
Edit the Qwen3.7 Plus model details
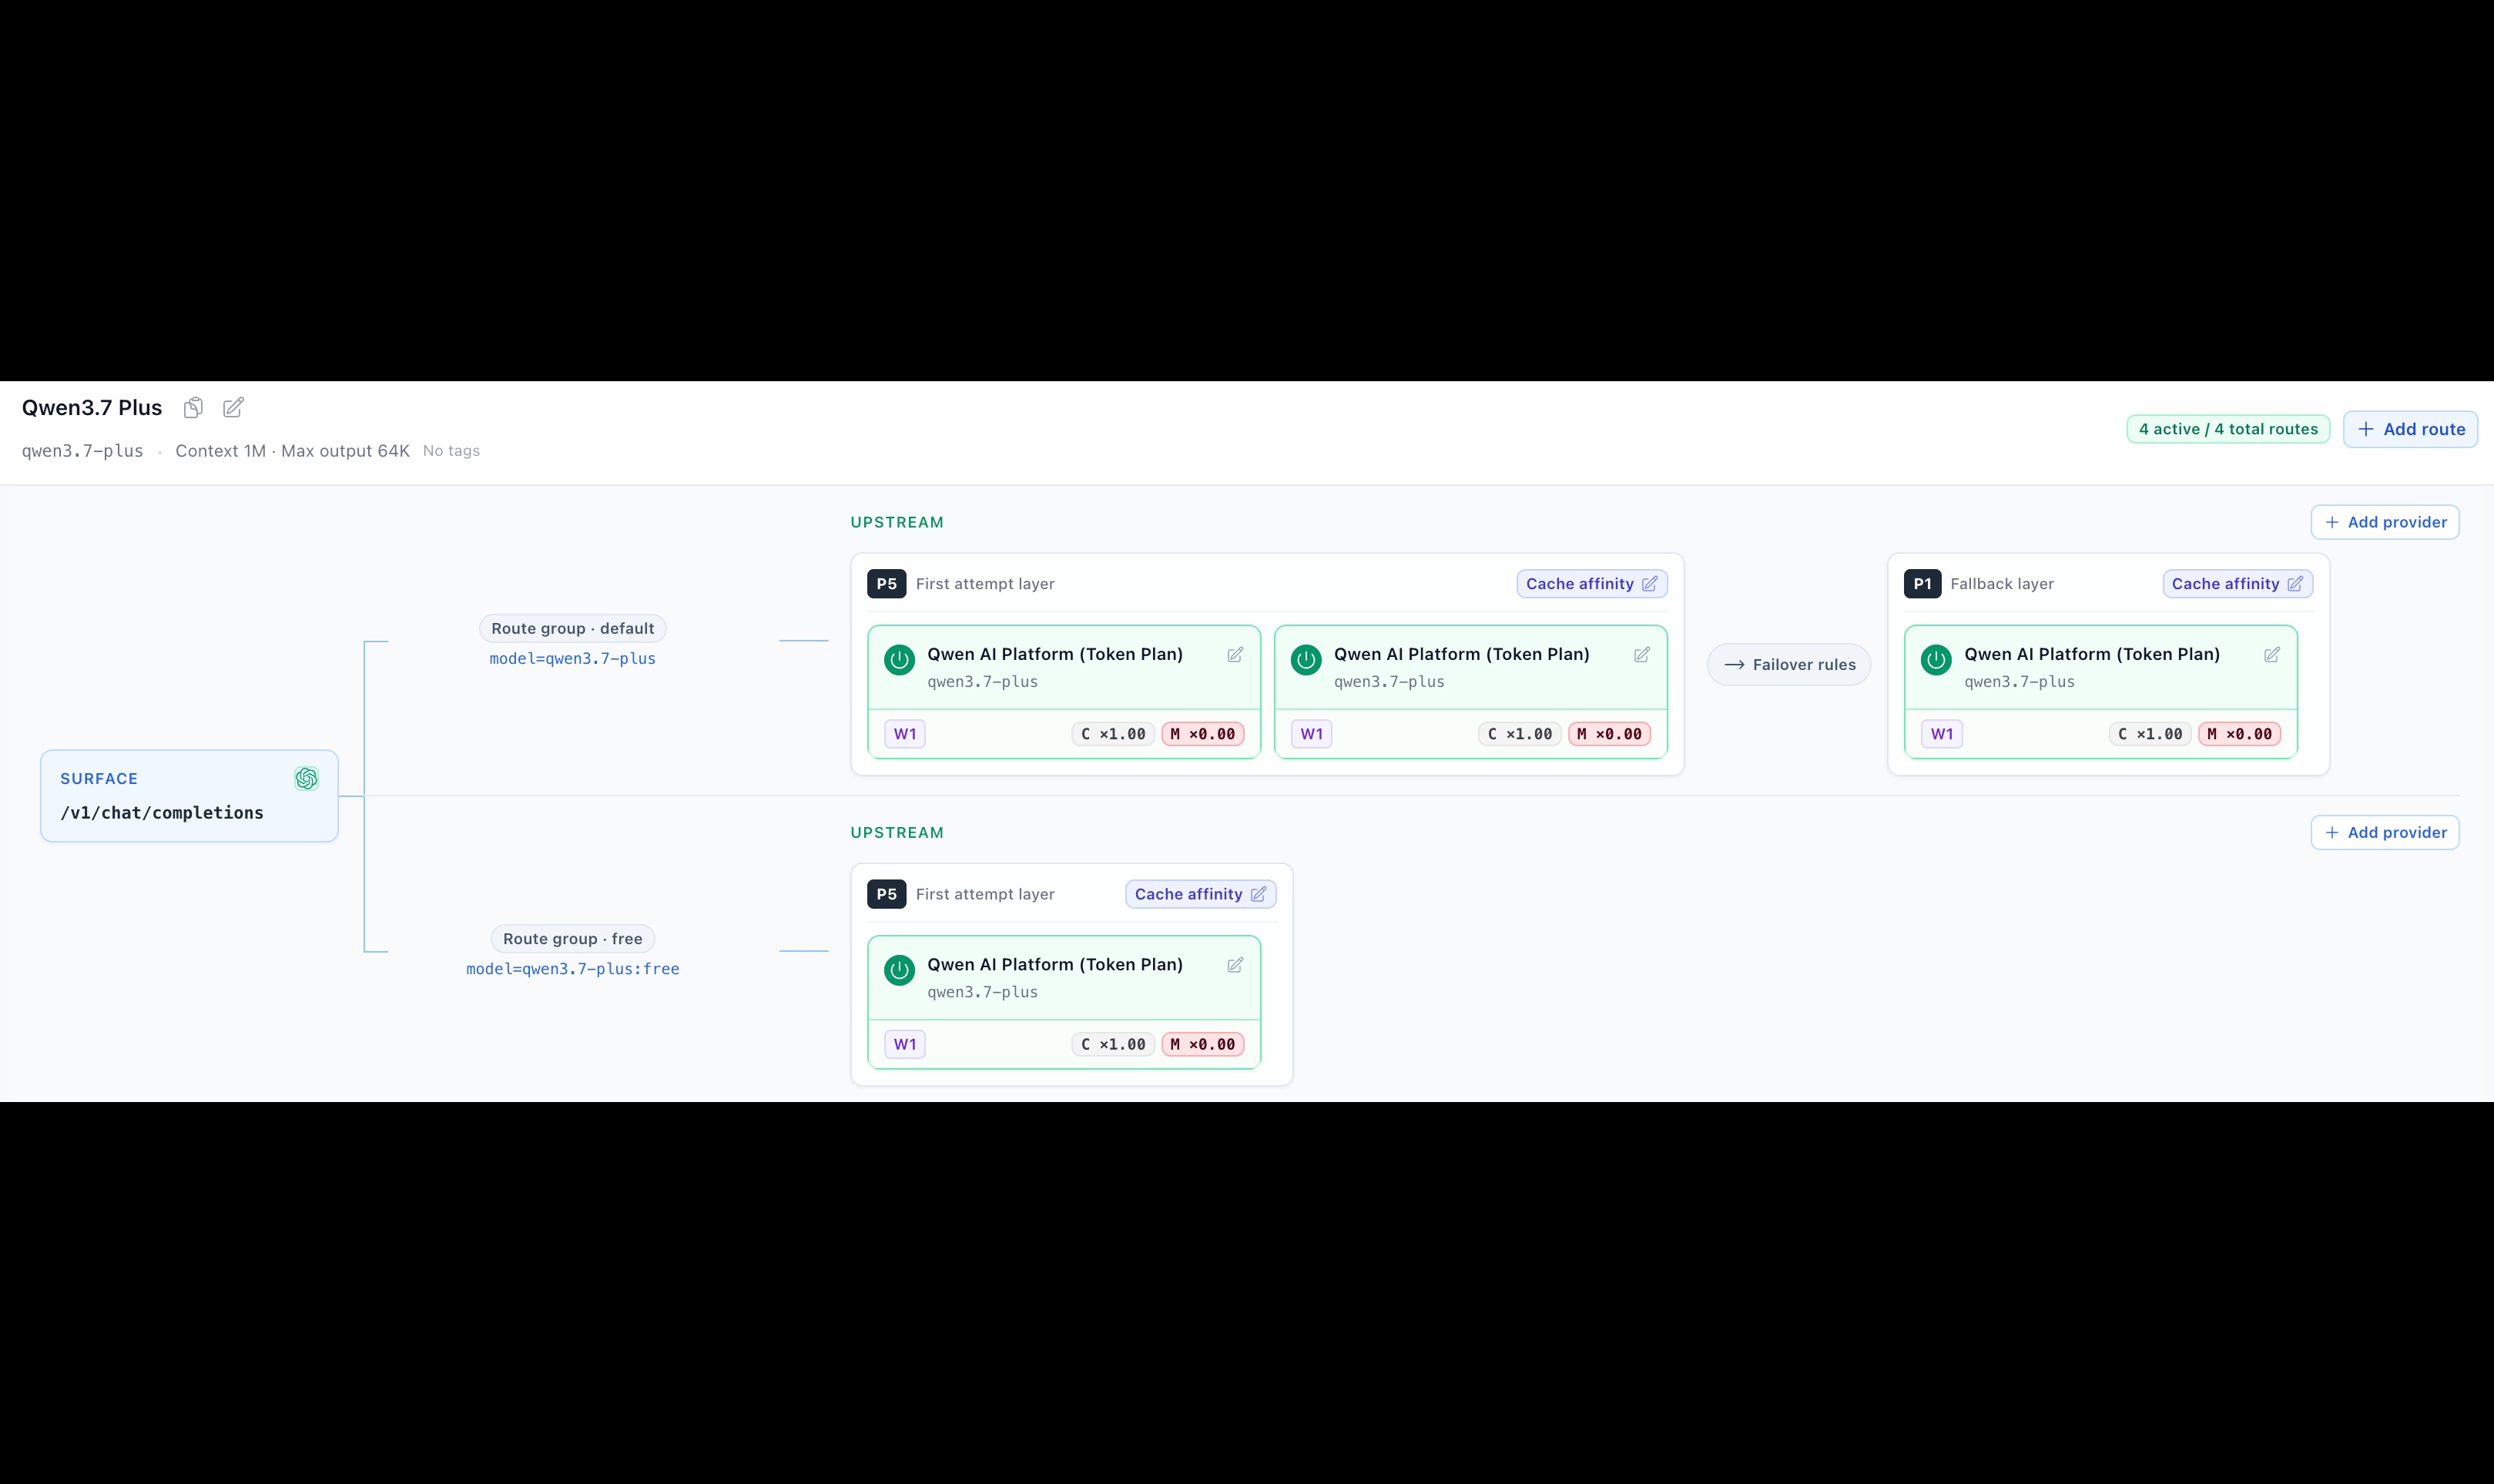coord(233,408)
